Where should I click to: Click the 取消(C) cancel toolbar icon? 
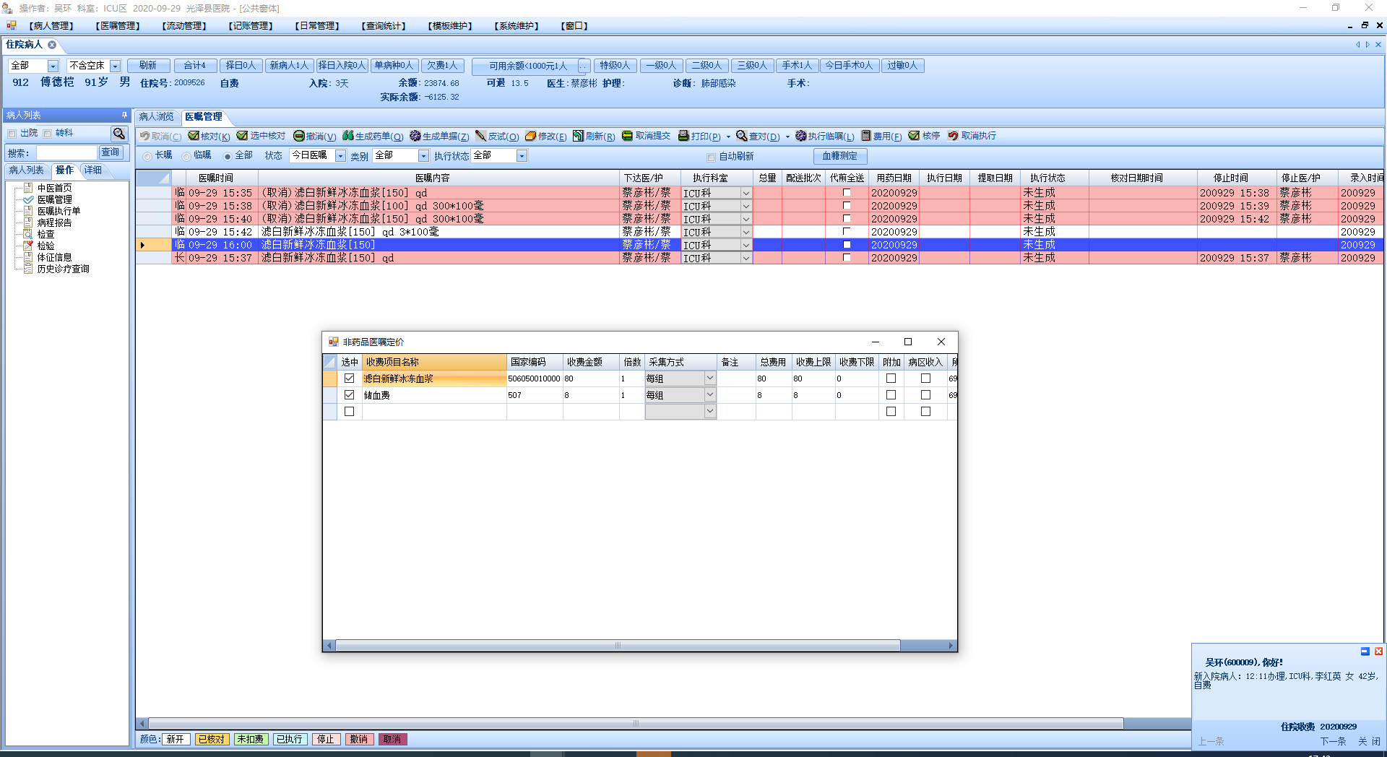[x=144, y=136]
